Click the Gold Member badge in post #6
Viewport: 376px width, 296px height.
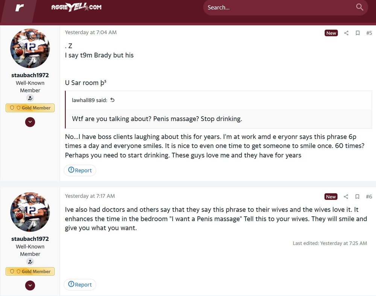[30, 272]
